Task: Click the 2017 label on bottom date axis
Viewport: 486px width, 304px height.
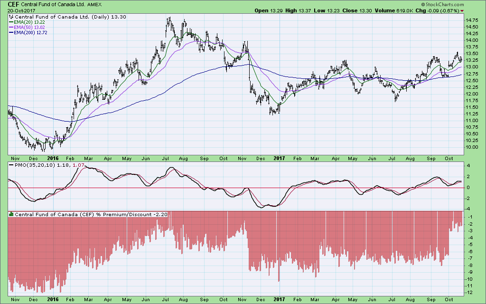Action: click(279, 300)
